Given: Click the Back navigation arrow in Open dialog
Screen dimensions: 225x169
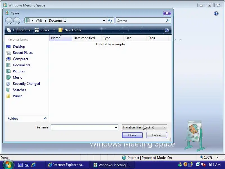Looking at the screenshot, I should pos(9,21).
